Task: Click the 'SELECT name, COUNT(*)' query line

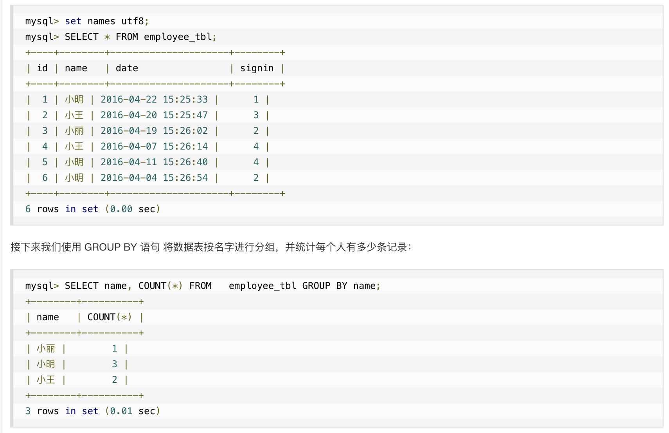Action: click(x=203, y=286)
